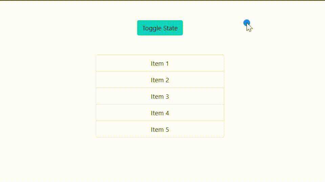Tap the "Item 3" text label
The height and width of the screenshot is (182, 325).
pyautogui.click(x=160, y=97)
